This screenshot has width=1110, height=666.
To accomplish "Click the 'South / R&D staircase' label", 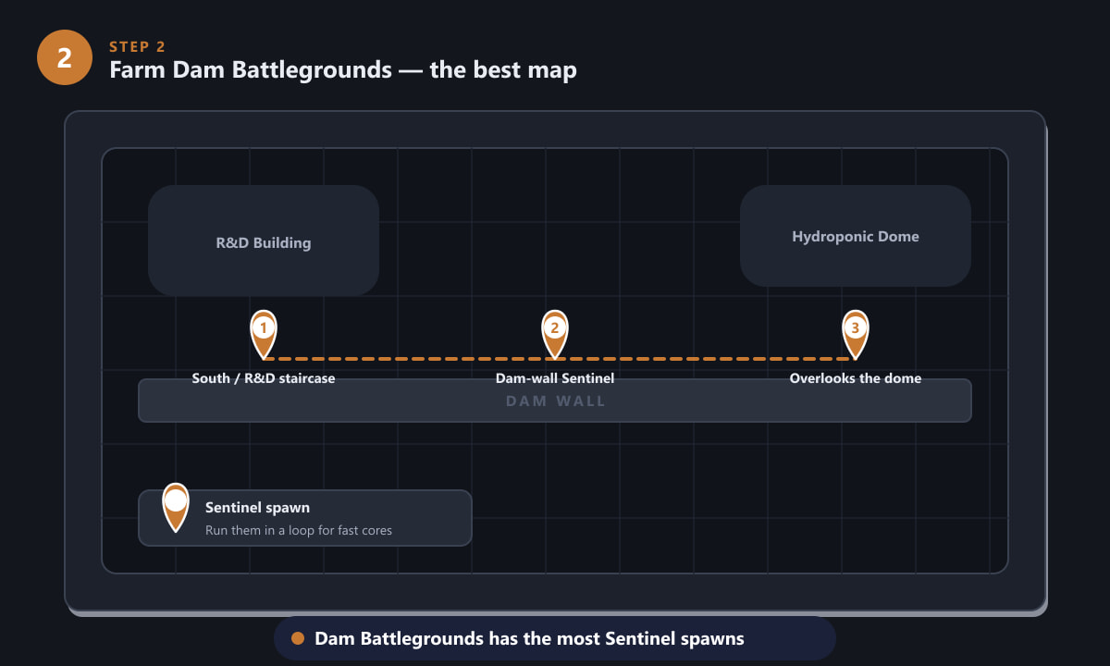I will 264,378.
